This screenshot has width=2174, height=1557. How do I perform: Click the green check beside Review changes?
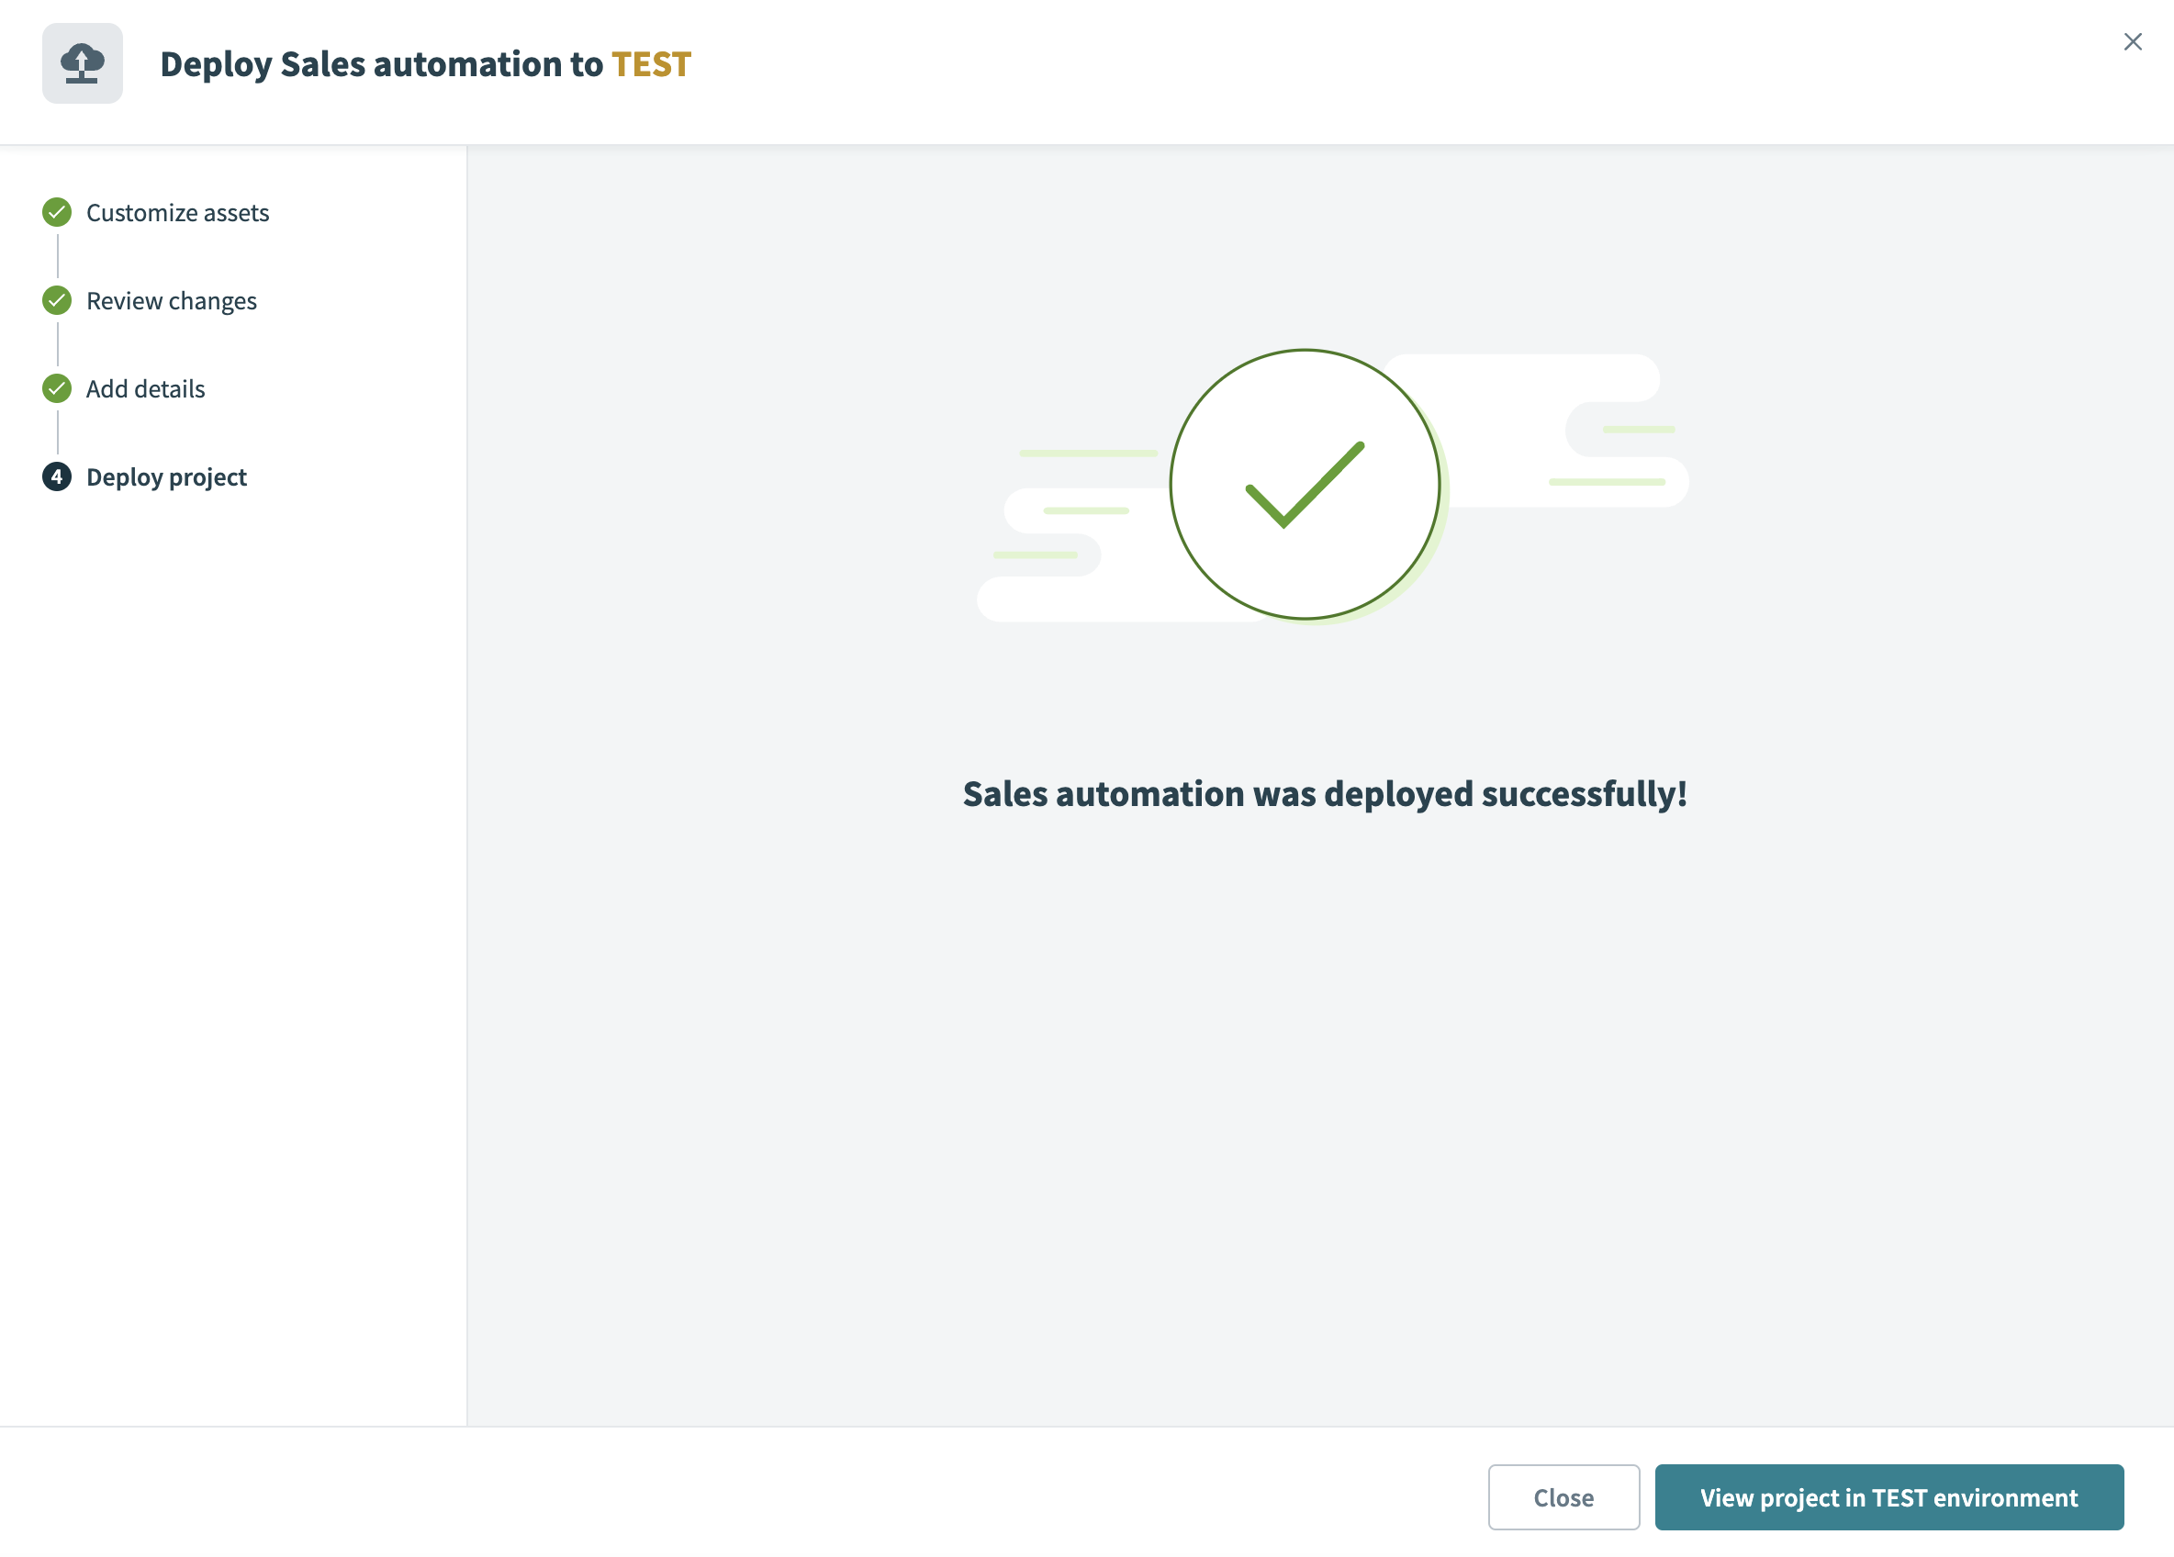57,300
